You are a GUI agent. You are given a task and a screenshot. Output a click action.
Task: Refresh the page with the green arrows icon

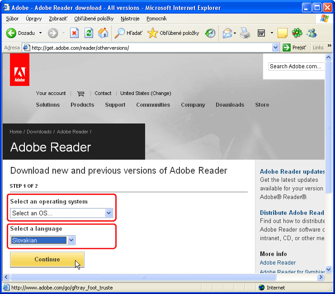[89, 33]
